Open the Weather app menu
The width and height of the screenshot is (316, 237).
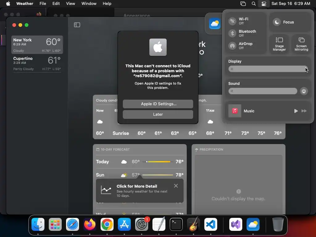point(25,4)
